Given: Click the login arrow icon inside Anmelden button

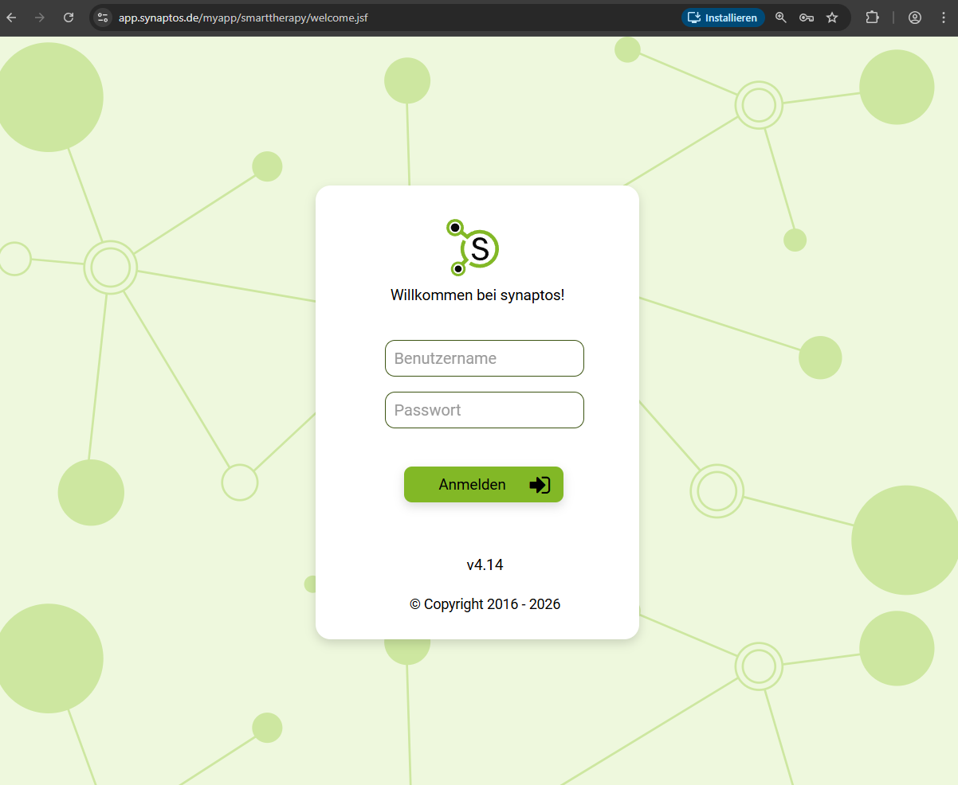Looking at the screenshot, I should [540, 485].
